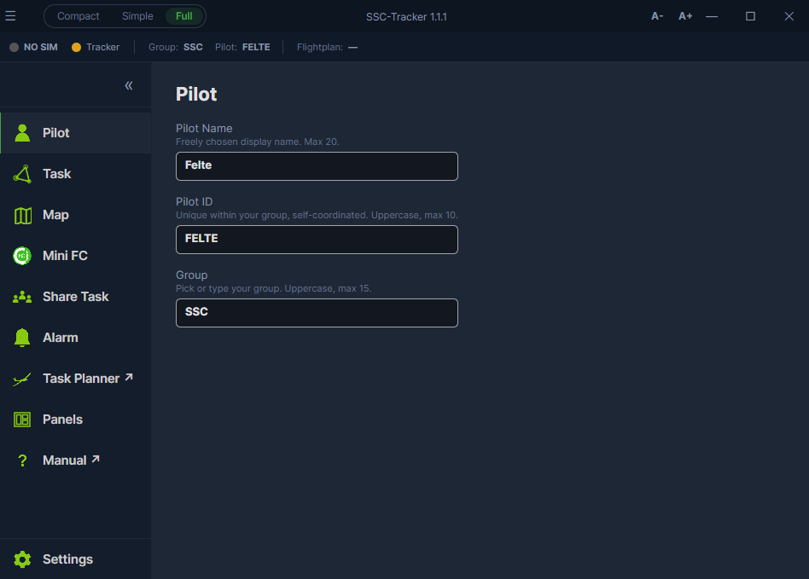Click the Pilot person icon in sidebar
The image size is (809, 579).
click(22, 133)
